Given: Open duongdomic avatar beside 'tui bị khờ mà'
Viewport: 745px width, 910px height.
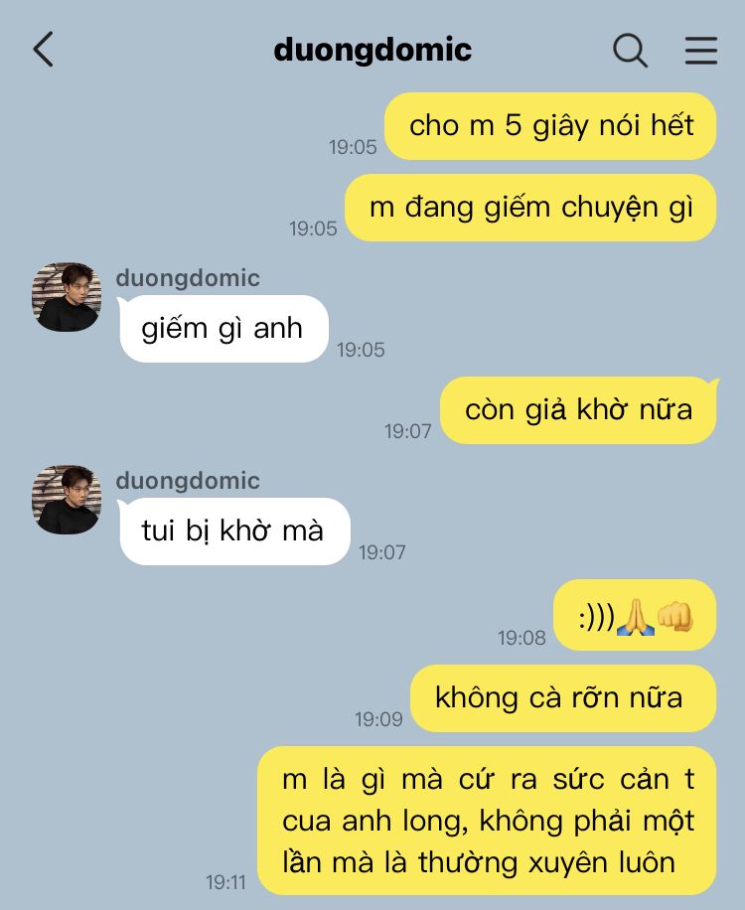Looking at the screenshot, I should 67,499.
